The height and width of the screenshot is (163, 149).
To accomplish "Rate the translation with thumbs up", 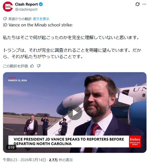I will coord(32,66).
